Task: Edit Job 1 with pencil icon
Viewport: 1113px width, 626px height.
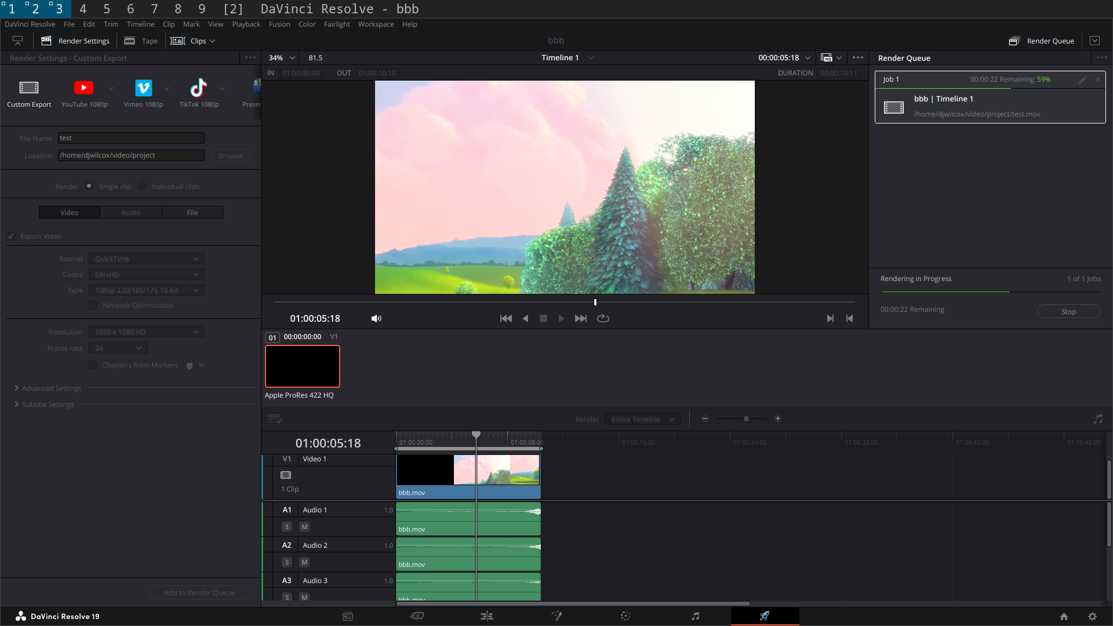Action: coord(1082,80)
